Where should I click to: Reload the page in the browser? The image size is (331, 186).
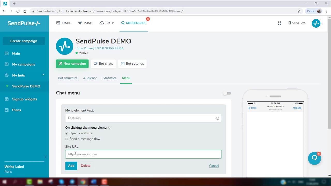click(18, 11)
